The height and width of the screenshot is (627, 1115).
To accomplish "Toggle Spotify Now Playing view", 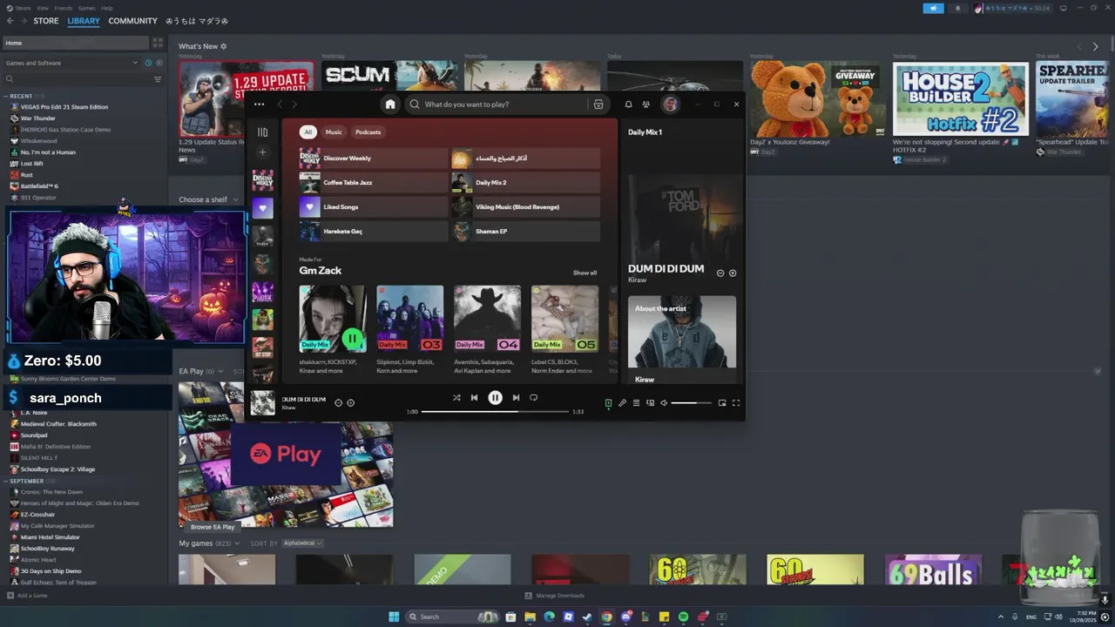I will coord(608,402).
